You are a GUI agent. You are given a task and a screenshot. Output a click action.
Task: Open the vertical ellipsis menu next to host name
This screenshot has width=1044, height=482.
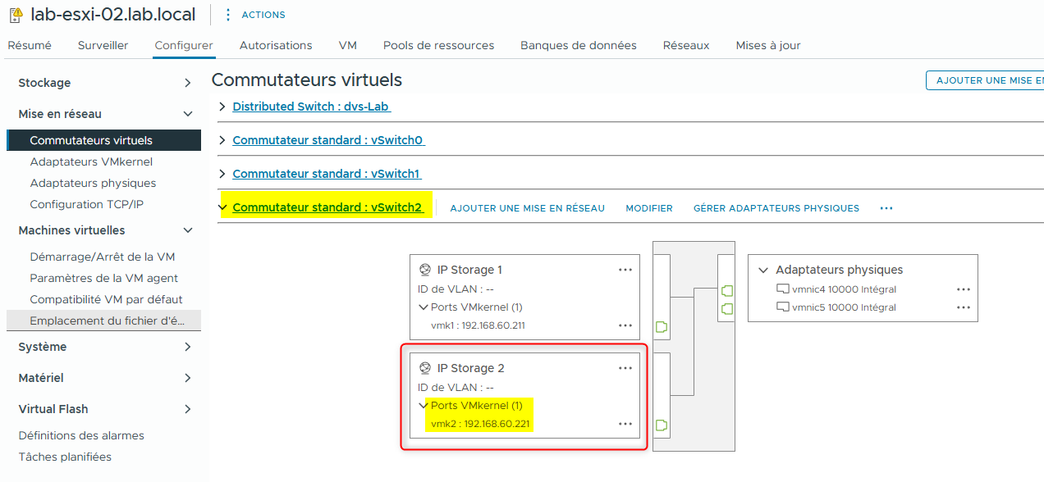click(x=227, y=14)
